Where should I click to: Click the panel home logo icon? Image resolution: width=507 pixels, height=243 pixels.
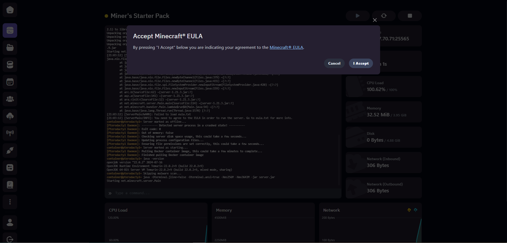click(10, 10)
